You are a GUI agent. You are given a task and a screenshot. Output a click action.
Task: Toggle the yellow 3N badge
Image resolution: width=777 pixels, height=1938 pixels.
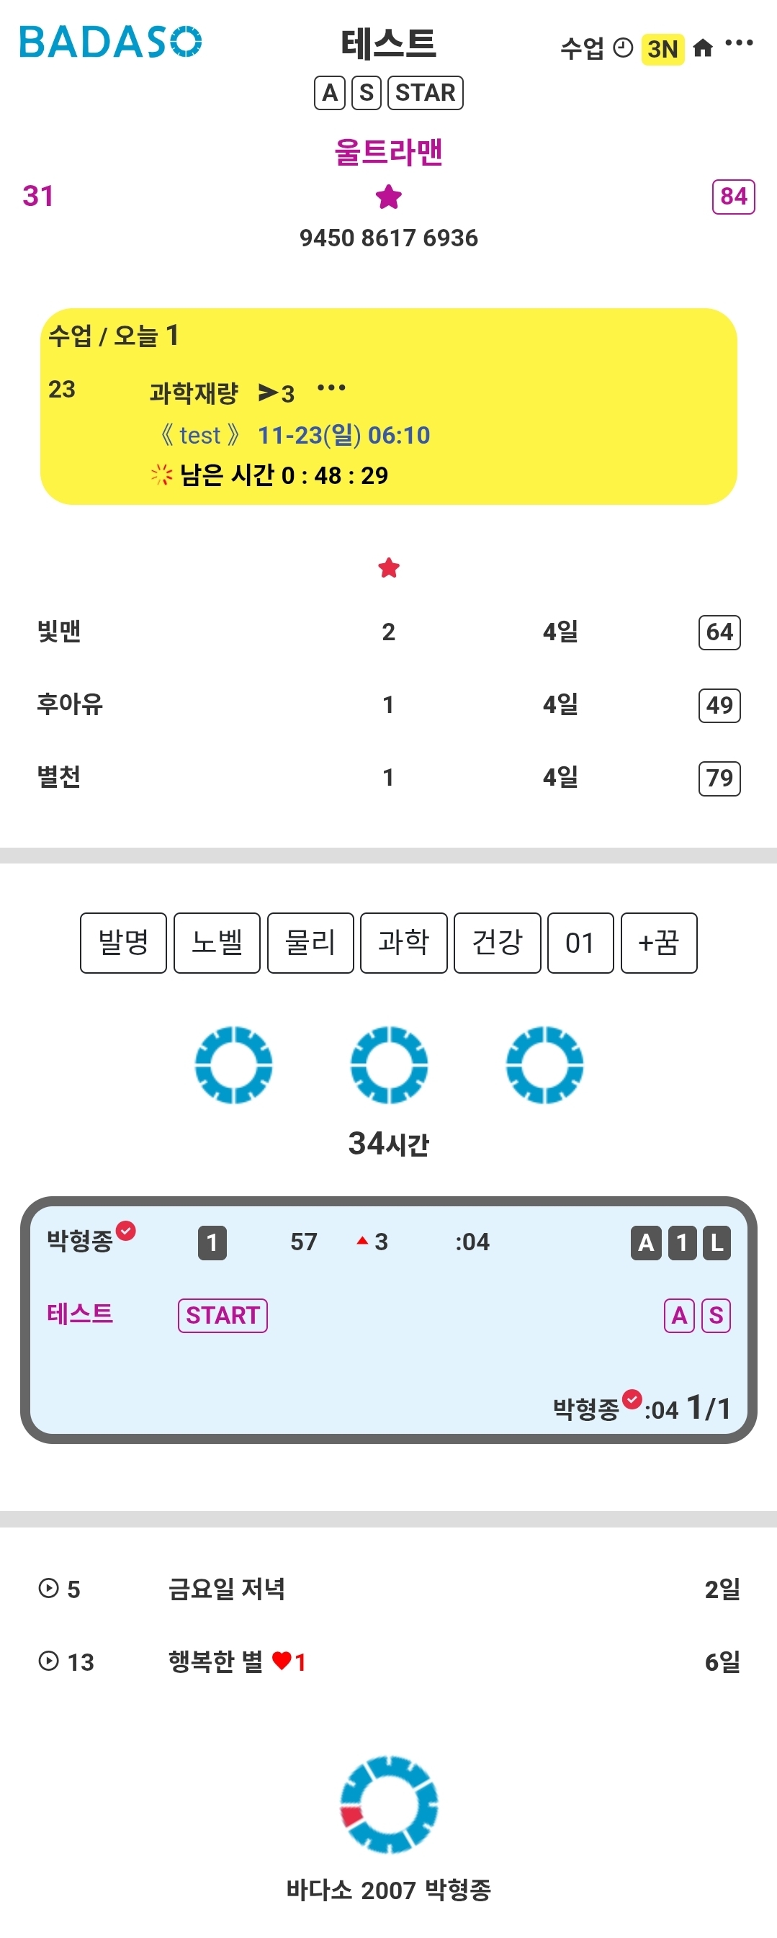pos(662,50)
